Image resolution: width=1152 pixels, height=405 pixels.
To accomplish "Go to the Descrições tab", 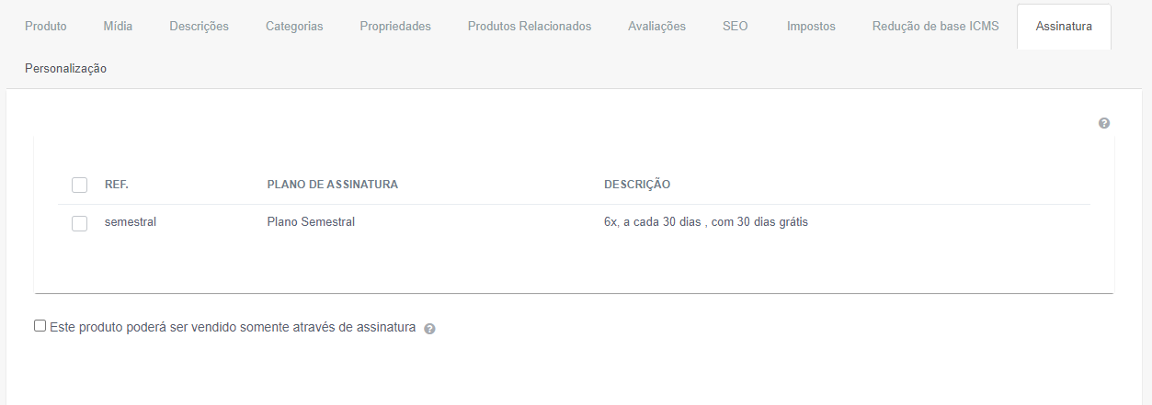I will click(199, 27).
